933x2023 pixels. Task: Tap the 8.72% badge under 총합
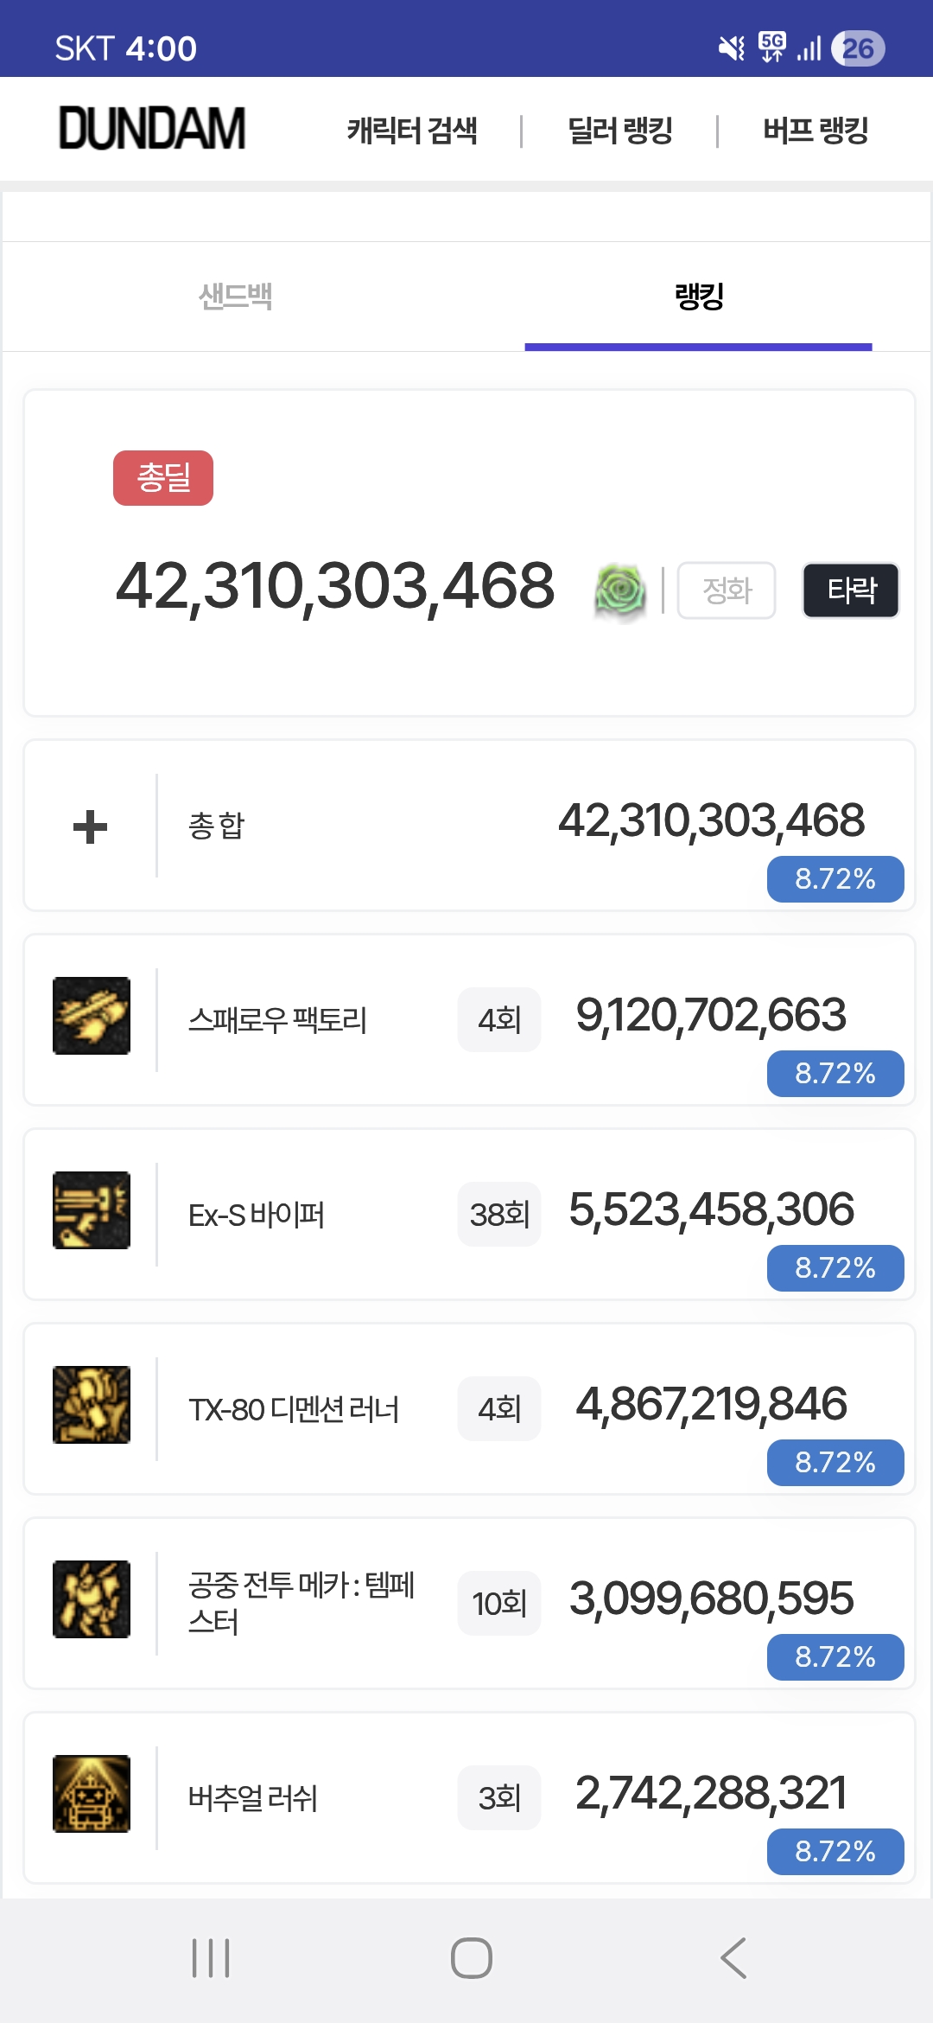pyautogui.click(x=835, y=879)
